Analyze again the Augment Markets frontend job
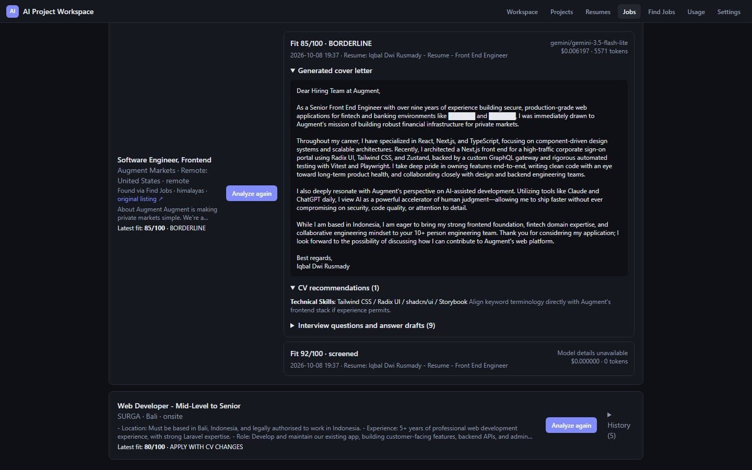This screenshot has width=752, height=470. [x=252, y=193]
